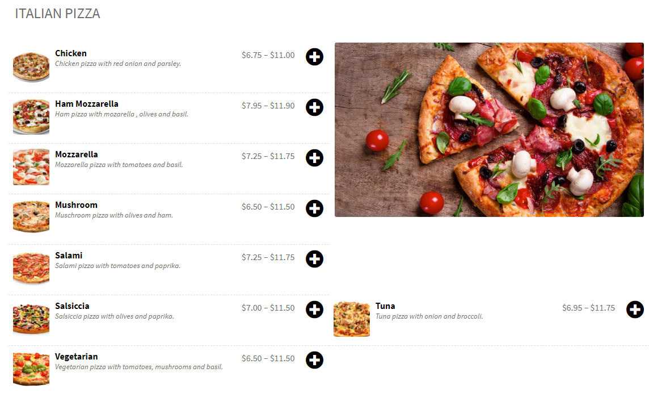Viewport: 649px width, 393px height.
Task: Add Tuna pizza via plus icon
Action: 635,310
